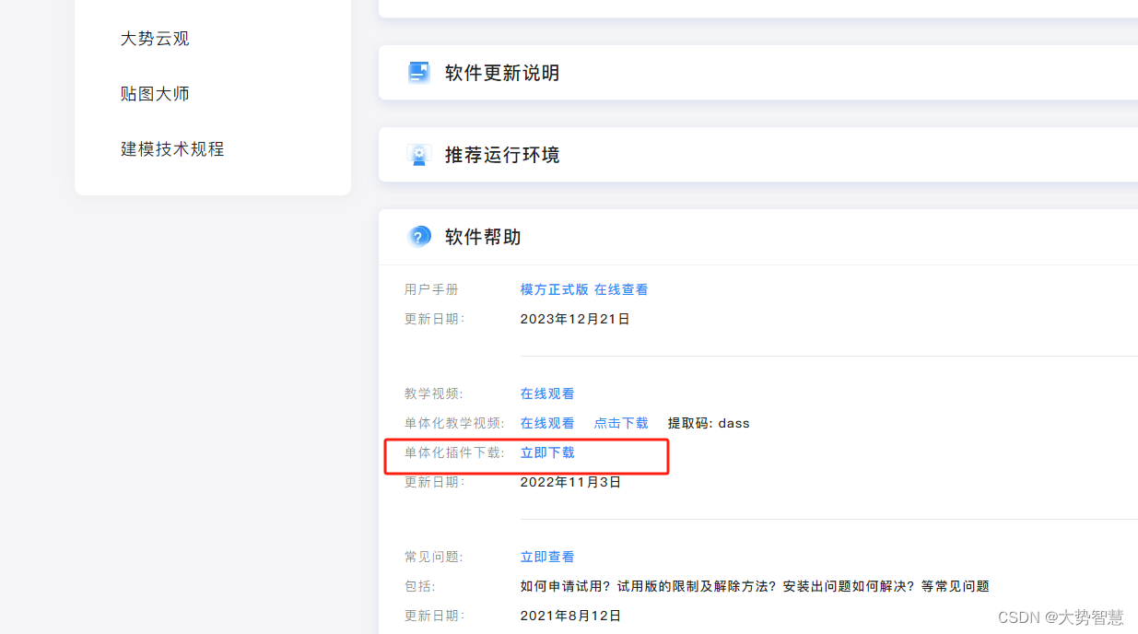The width and height of the screenshot is (1138, 634).
Task: Click the 软件更新说明 section icon
Action: (x=419, y=73)
